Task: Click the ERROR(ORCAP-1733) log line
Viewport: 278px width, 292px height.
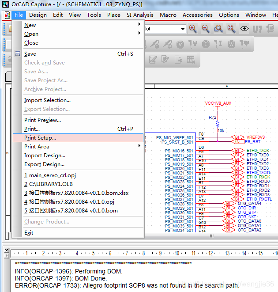Action: point(127,285)
